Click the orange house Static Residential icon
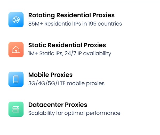Screen dimensions: 160x135 pos(16,50)
